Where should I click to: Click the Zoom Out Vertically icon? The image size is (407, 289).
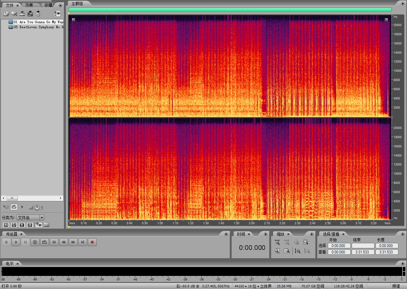(307, 251)
